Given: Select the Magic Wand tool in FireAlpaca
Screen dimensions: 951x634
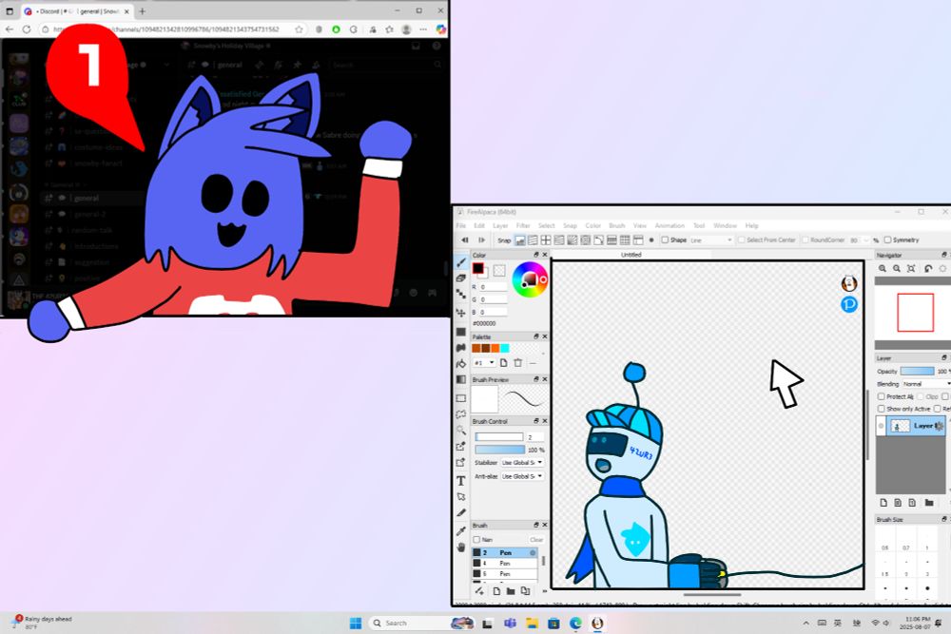Looking at the screenshot, I should point(461,431).
